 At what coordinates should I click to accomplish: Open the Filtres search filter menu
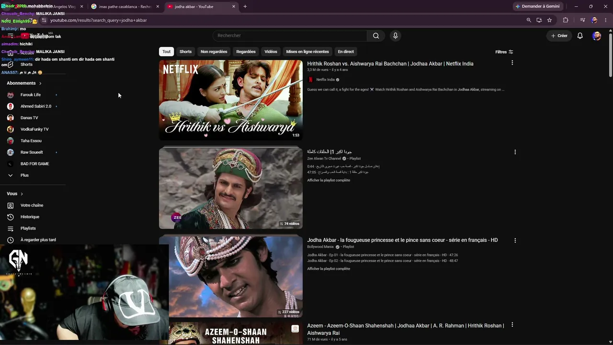[x=504, y=52]
